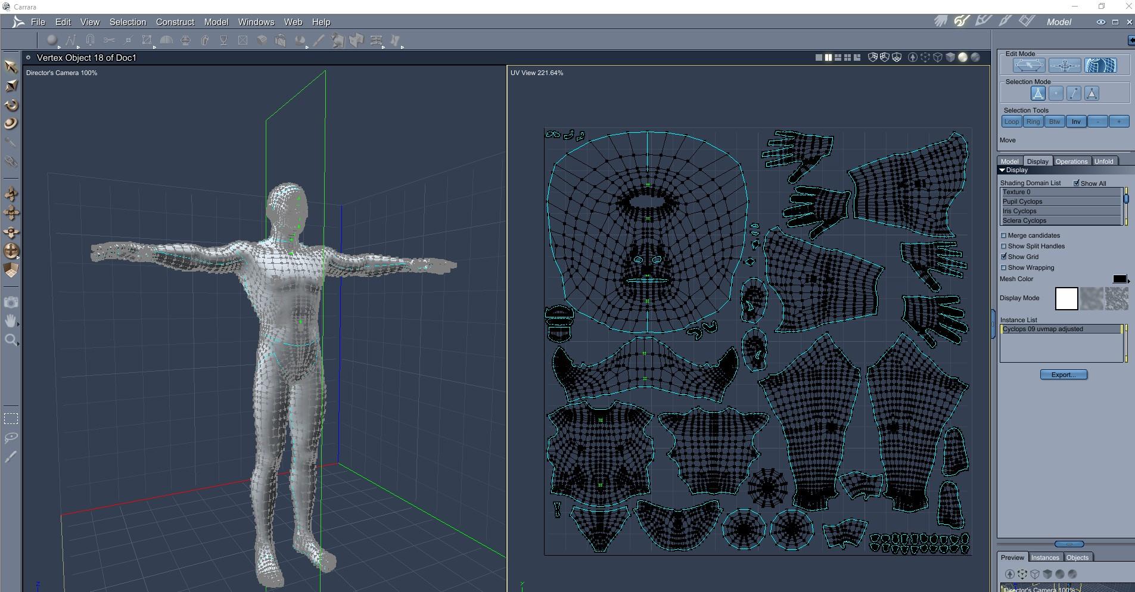Select the polyline drawing tool

point(71,40)
